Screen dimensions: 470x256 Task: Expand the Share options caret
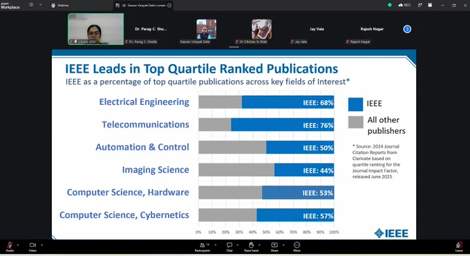coord(283,245)
